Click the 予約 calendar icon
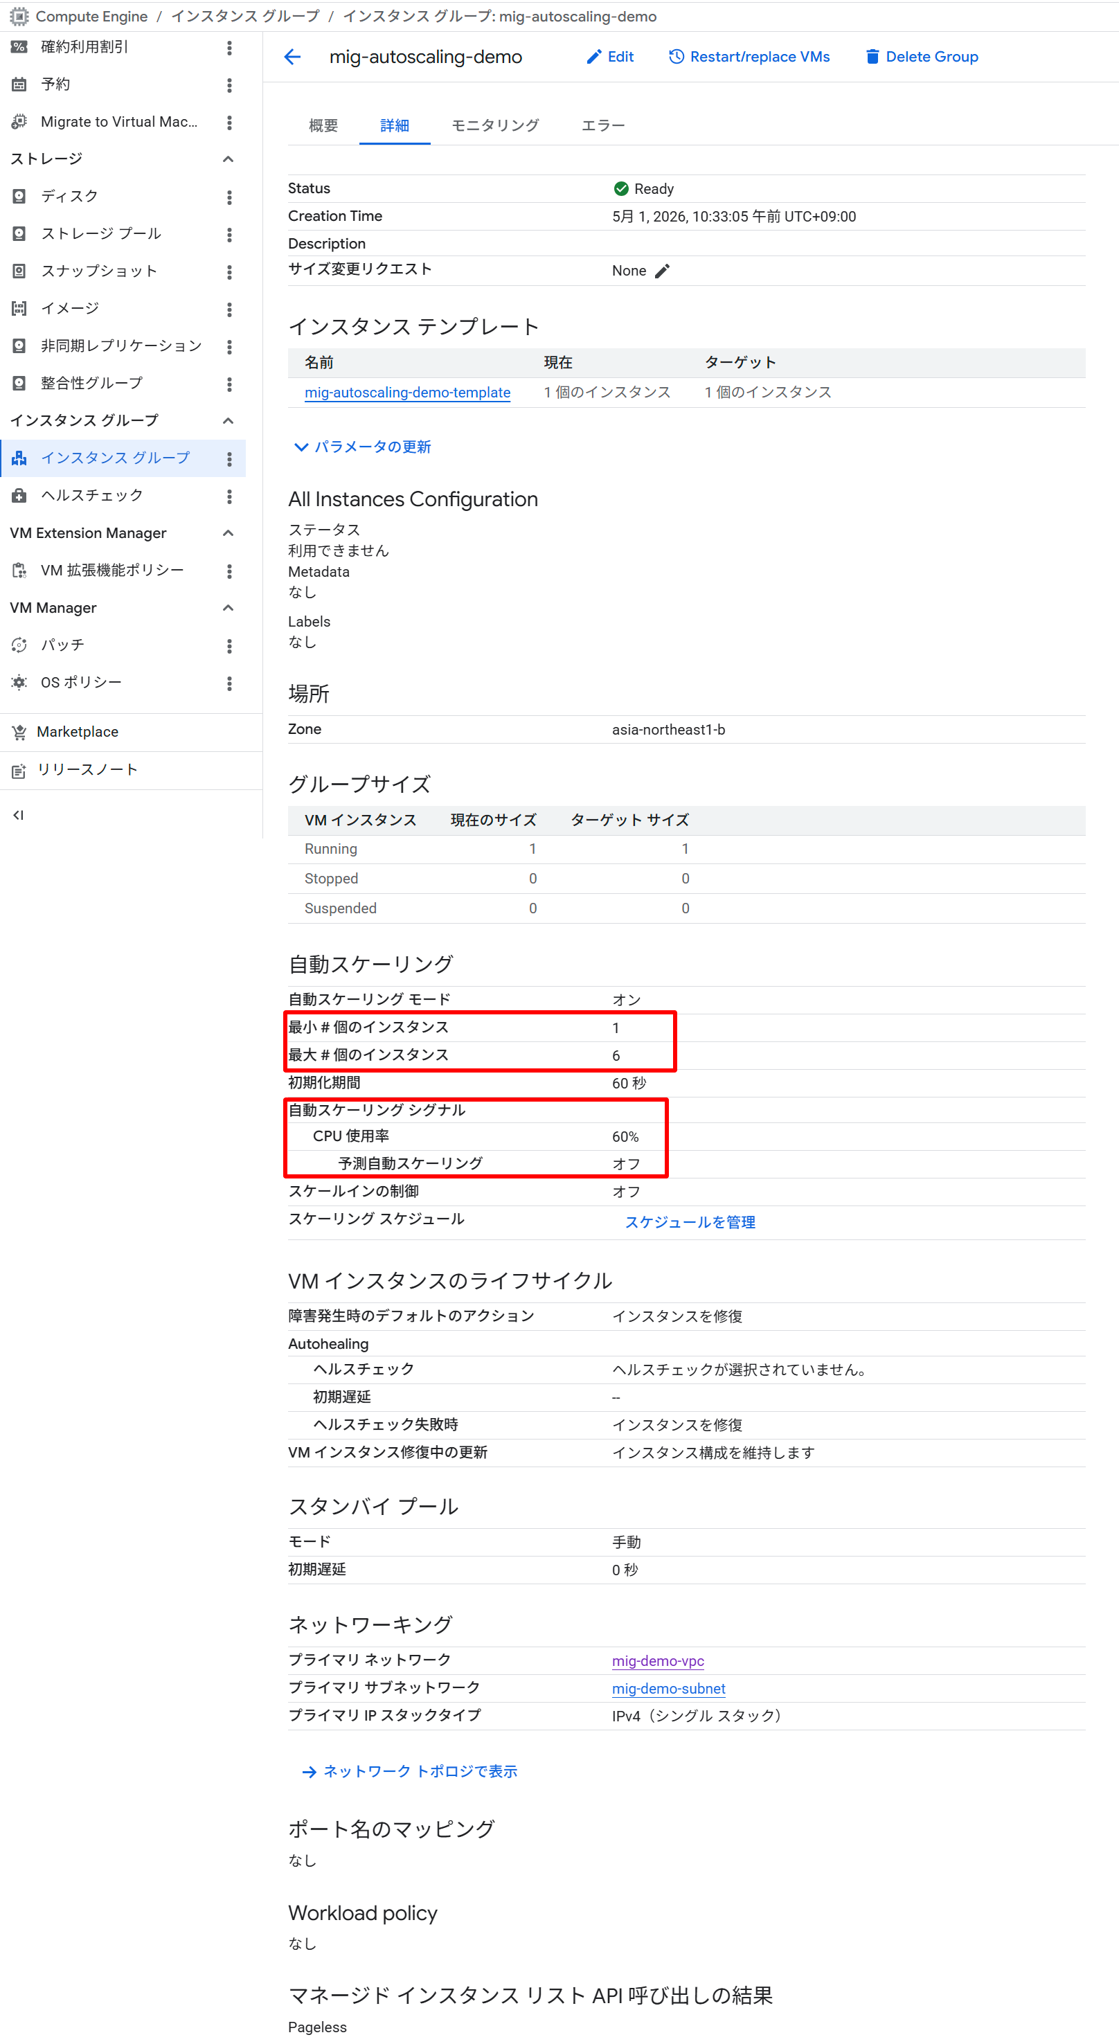This screenshot has width=1119, height=2044. 19,84
